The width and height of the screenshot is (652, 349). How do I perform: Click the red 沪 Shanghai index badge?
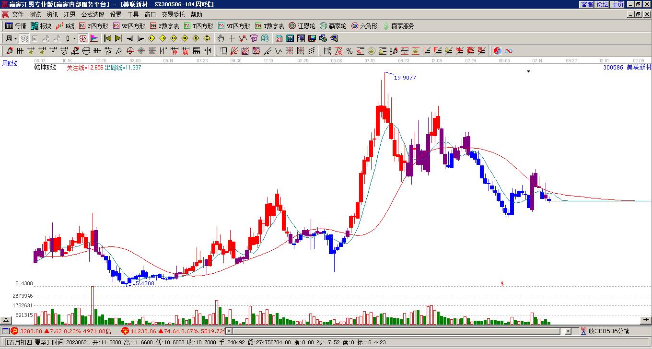tap(14, 331)
